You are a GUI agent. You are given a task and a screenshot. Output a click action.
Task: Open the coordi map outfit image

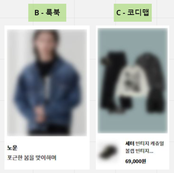point(133,81)
